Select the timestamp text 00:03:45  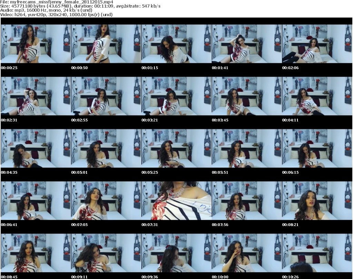220,120
